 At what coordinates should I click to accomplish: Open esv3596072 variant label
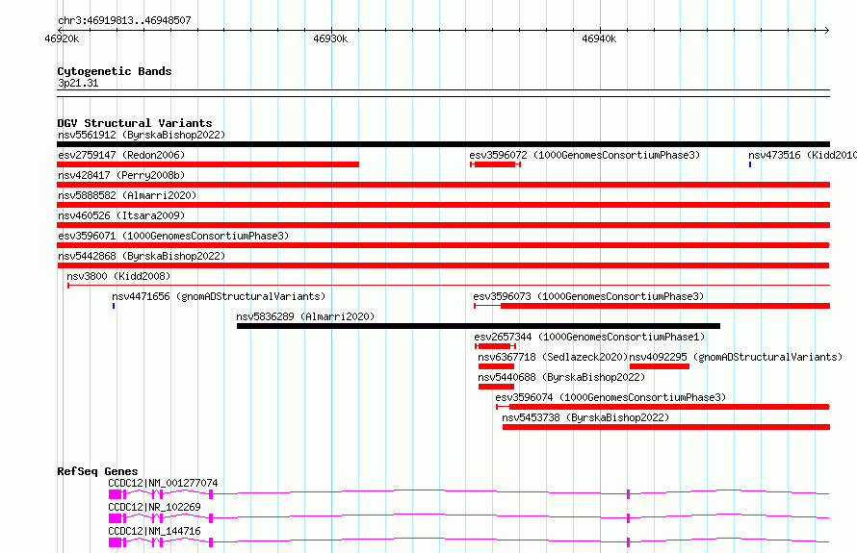point(584,155)
